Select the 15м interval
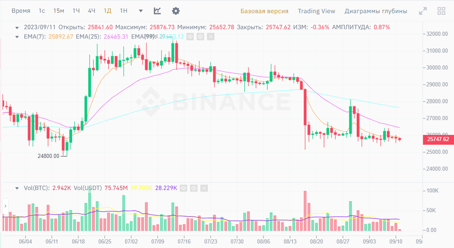 59,11
